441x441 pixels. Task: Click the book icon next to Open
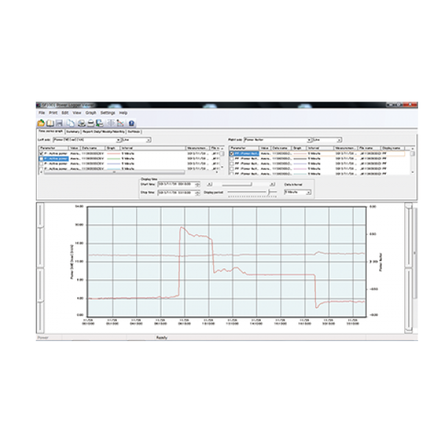coord(51,123)
